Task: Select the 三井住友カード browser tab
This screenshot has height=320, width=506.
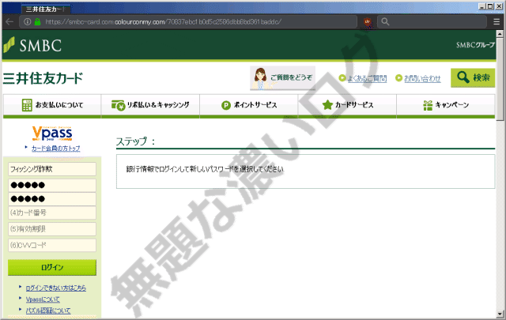Action: tap(46, 9)
